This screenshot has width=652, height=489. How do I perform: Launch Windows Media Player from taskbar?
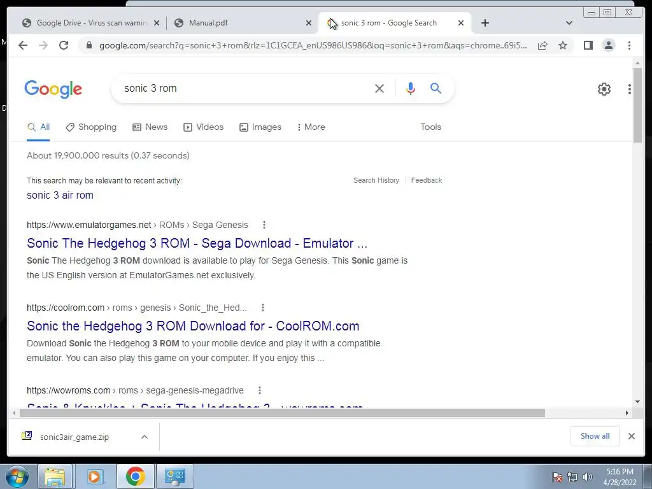[95, 476]
